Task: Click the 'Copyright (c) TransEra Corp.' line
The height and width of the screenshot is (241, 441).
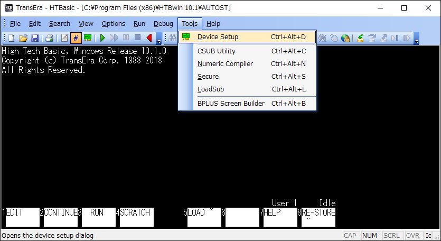Action: (x=82, y=61)
